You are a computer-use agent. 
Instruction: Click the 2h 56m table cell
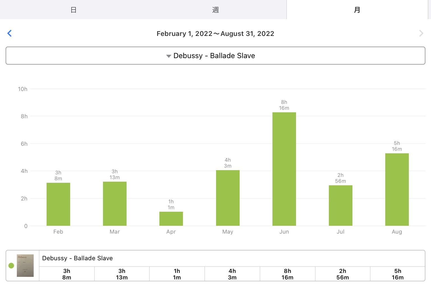(343, 274)
